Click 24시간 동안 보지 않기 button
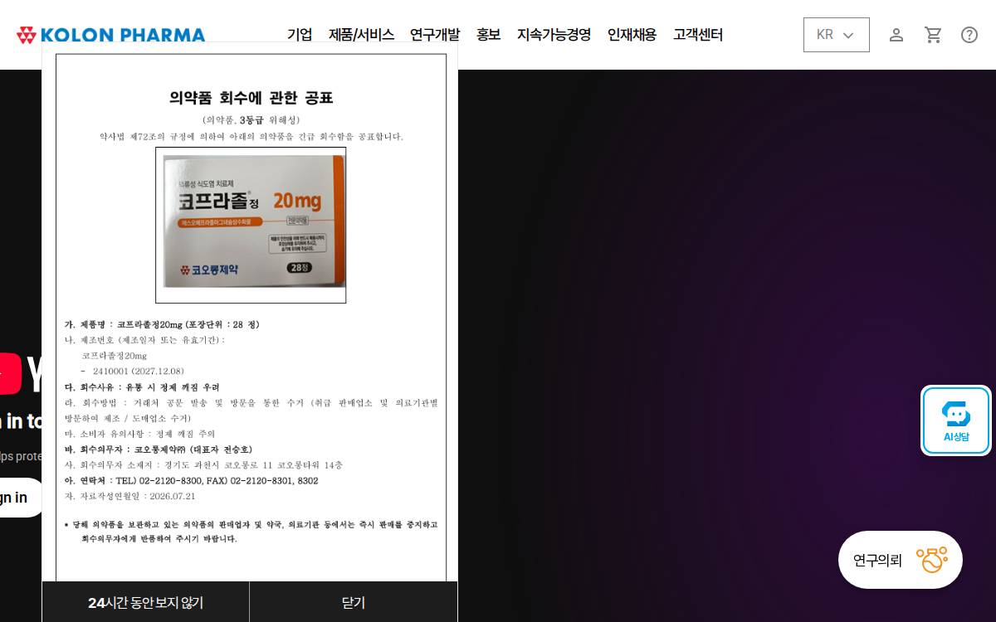This screenshot has height=622, width=996. click(x=145, y=602)
